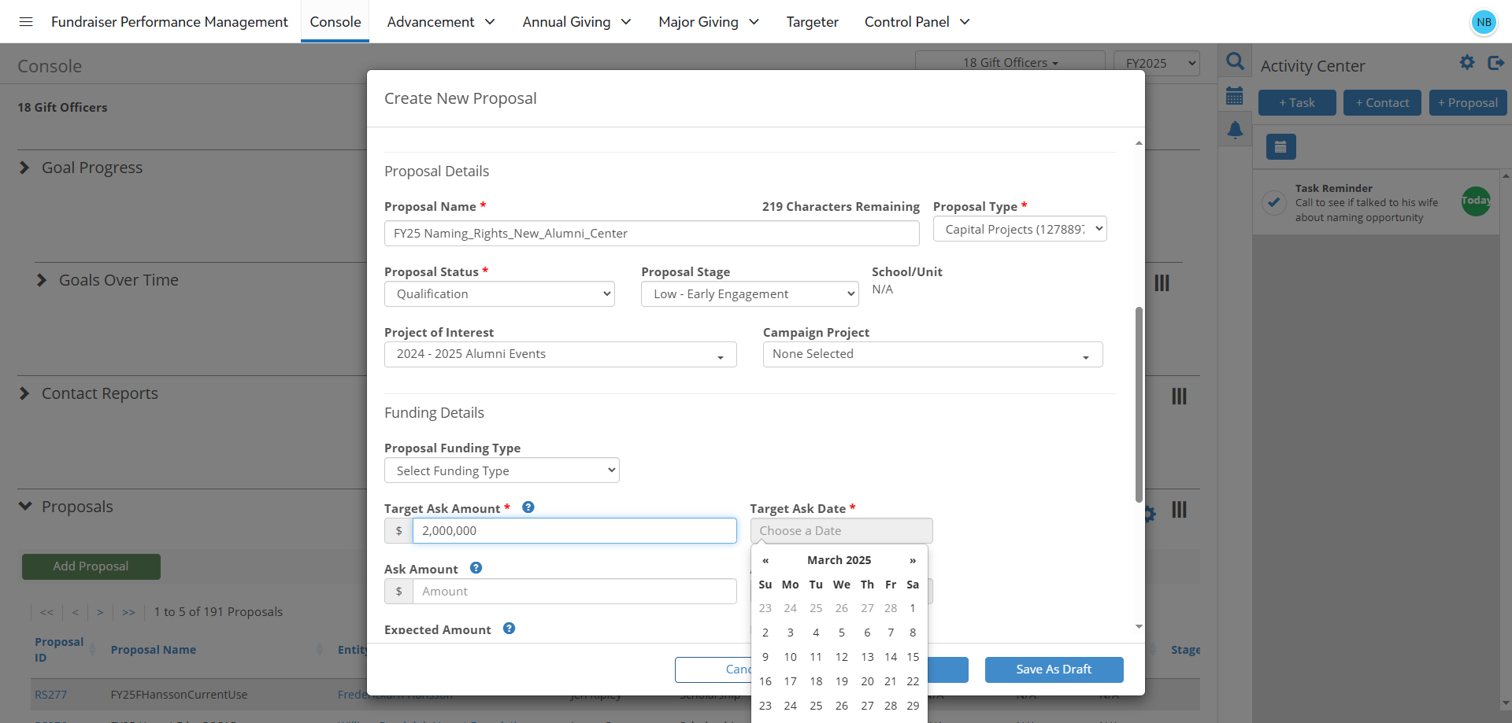Go to next page of proposals
Screen dimensions: 1512x723
click(x=100, y=612)
